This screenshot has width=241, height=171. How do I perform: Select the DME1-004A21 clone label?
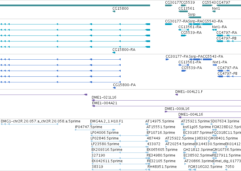104,103
